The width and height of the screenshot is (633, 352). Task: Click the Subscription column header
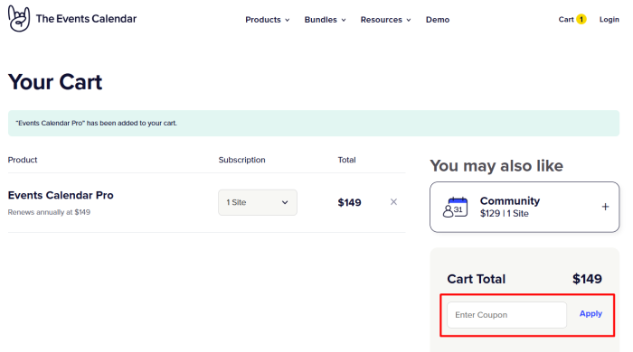pyautogui.click(x=241, y=160)
